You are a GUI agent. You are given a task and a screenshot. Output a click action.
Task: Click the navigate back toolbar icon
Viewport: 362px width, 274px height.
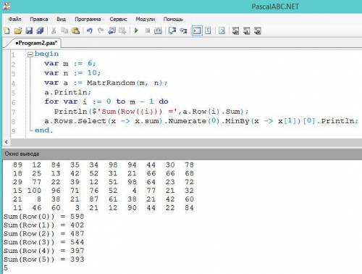coord(111,30)
